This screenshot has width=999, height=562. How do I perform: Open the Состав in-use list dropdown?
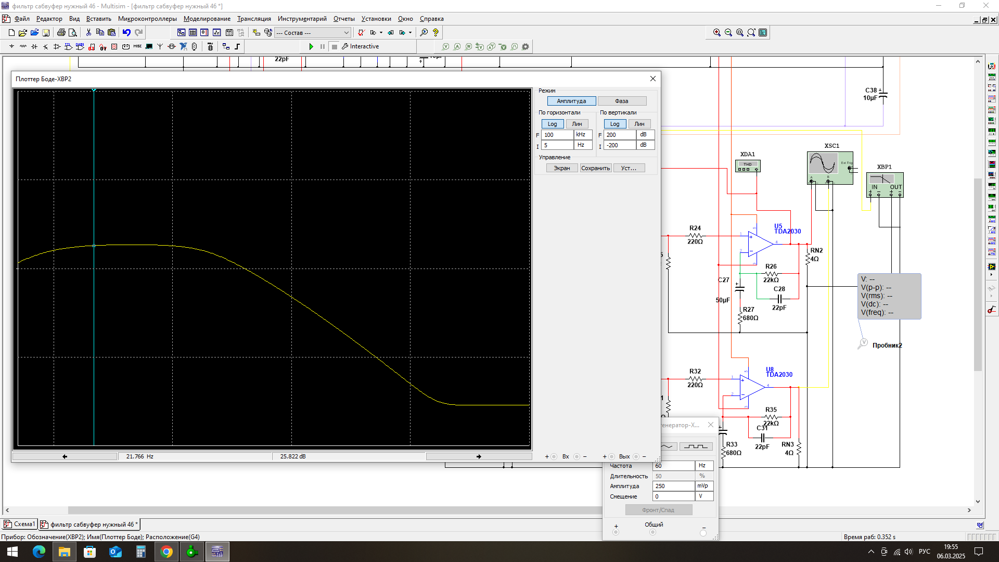[313, 32]
